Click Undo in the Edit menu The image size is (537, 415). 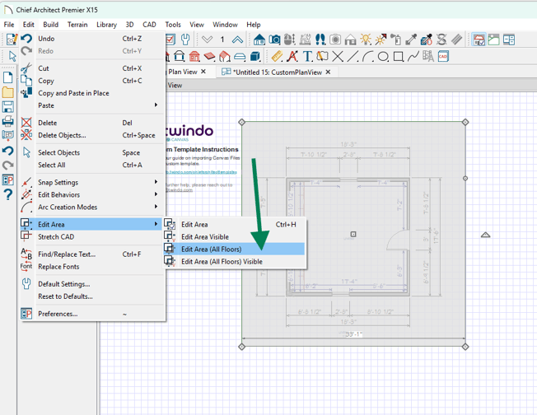93,39
